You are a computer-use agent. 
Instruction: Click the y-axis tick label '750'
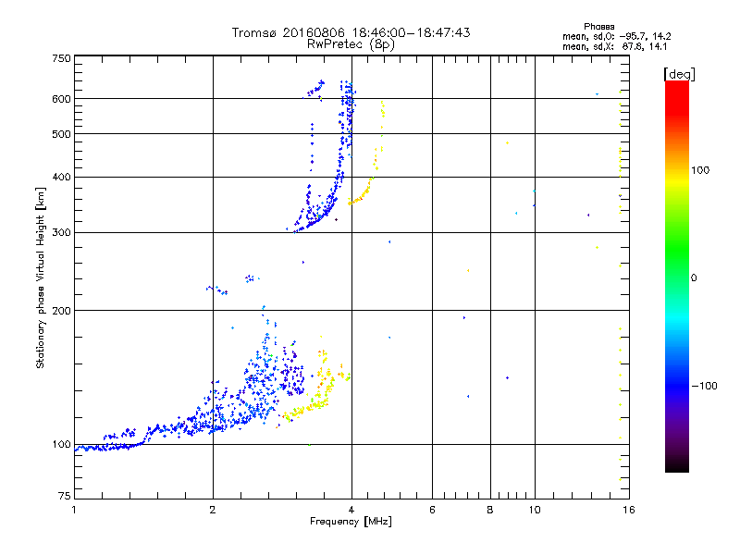coord(61,58)
